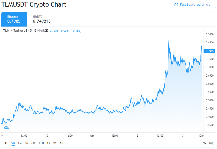Set chart range to 1Y
The image size is (217, 149).
(x=49, y=143)
